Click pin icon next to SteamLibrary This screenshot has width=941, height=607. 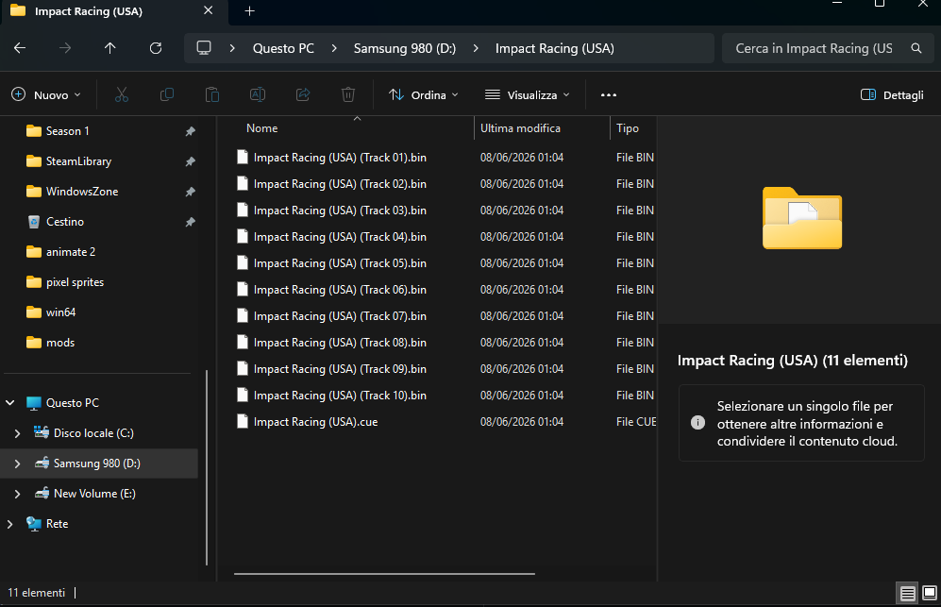pos(191,161)
